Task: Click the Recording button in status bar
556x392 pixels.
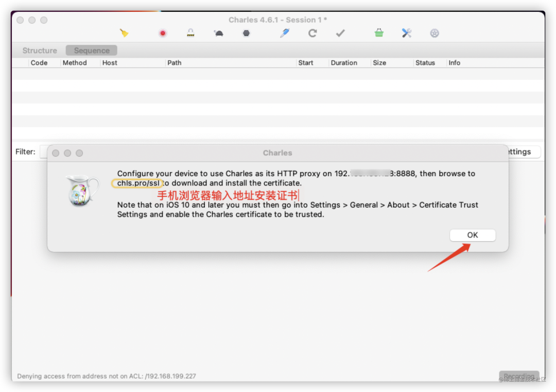Action: click(x=519, y=376)
